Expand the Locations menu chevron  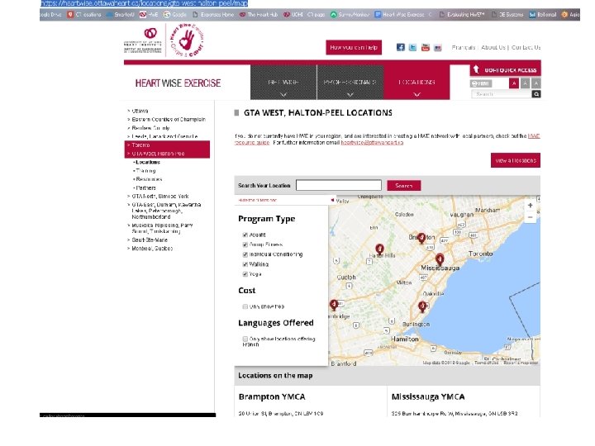click(x=416, y=94)
